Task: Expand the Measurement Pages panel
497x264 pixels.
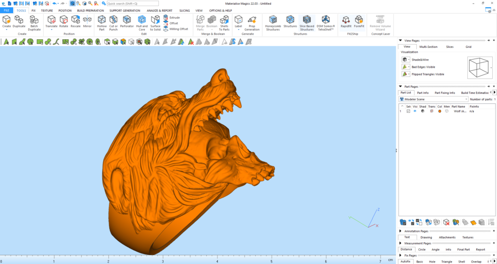Action: pyautogui.click(x=400, y=244)
